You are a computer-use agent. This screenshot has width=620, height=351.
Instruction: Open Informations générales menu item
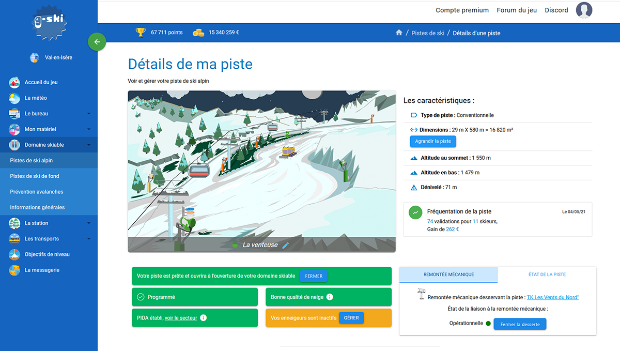click(49, 207)
